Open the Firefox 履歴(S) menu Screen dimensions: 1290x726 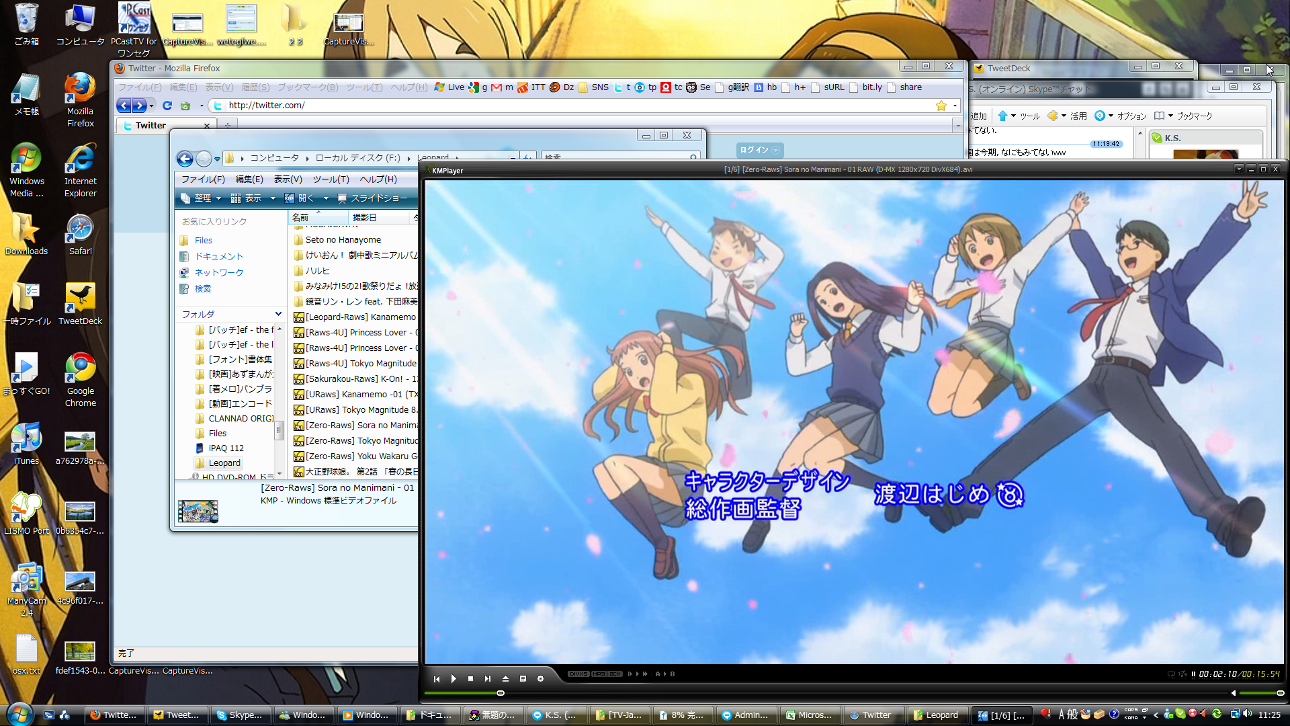coord(255,87)
